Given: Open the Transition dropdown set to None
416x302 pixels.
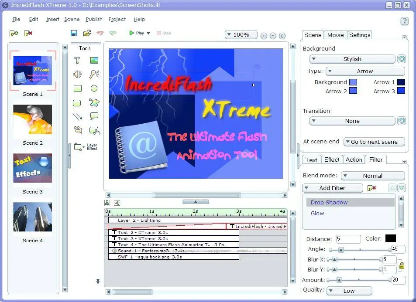Looking at the screenshot, I should click(352, 121).
